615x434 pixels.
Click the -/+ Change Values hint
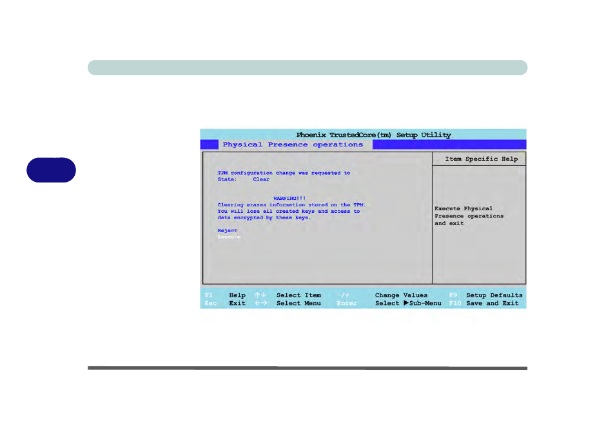click(x=382, y=295)
